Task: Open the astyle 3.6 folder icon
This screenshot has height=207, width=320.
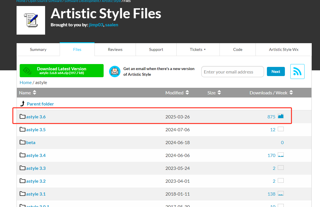Action: click(x=23, y=116)
